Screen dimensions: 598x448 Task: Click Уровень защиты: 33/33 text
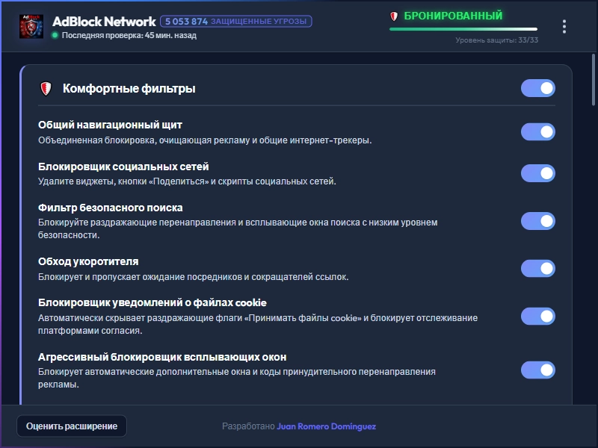496,40
